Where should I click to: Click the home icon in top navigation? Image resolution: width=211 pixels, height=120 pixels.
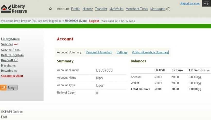[x=50, y=9]
